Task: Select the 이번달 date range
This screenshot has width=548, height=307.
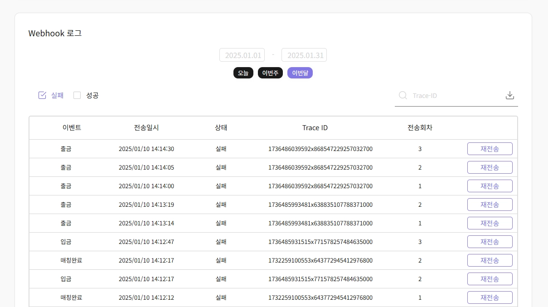Action: coord(300,73)
